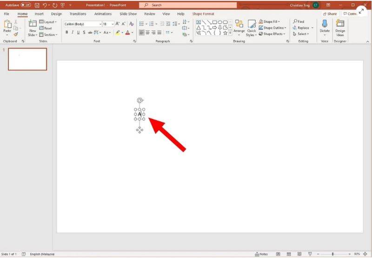
Task: Increase list indent level
Action: coord(168,24)
